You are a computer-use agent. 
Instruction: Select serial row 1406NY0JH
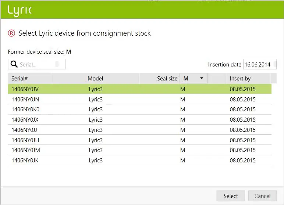(140, 140)
